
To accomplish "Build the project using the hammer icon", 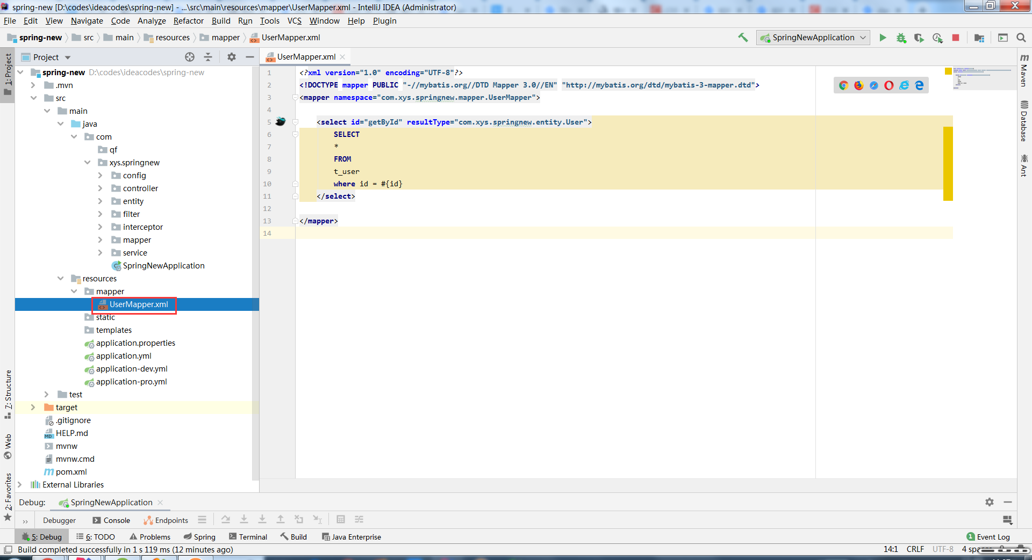I will (743, 38).
